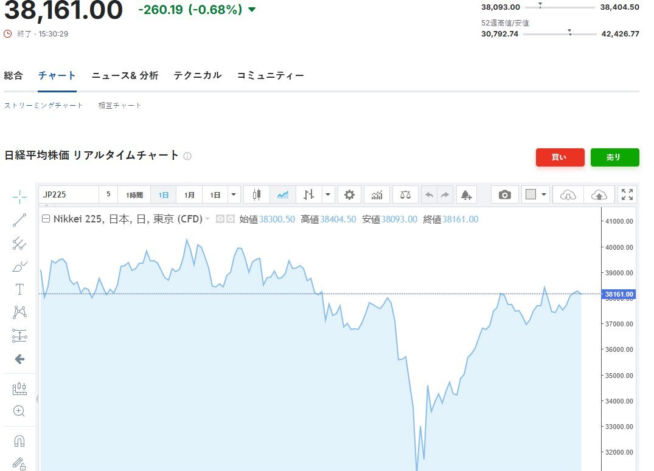Viewport: 654px width, 471px height.
Task: Load chart layout from cloud
Action: (568, 194)
